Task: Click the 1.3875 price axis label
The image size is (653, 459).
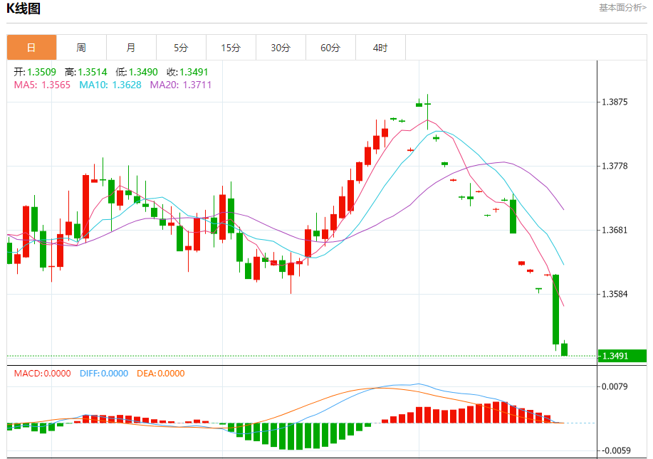Action: pos(615,102)
